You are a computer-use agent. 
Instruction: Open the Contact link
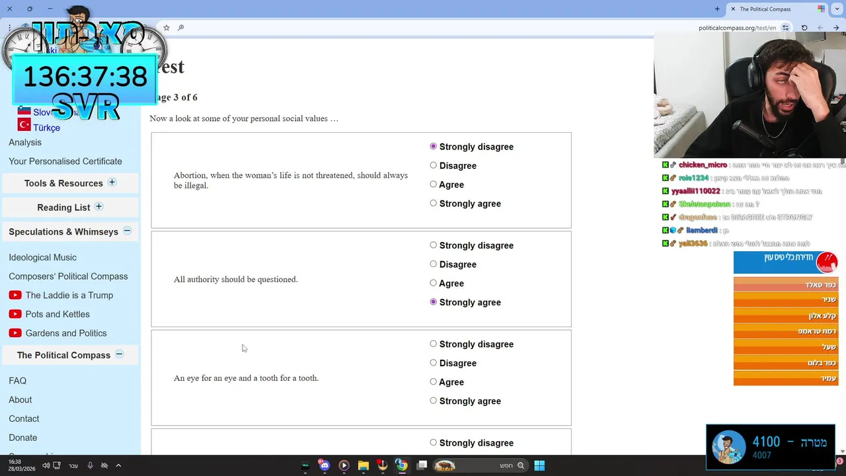(24, 418)
